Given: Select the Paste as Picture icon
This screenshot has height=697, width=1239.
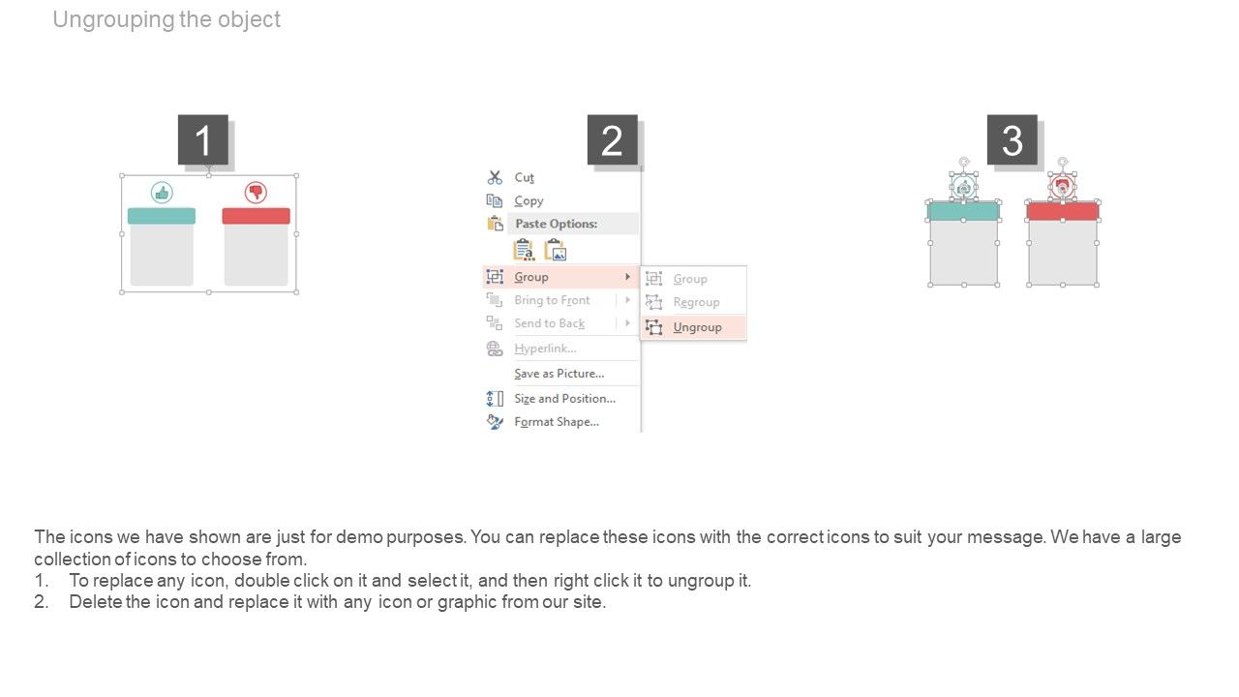Looking at the screenshot, I should tap(555, 250).
